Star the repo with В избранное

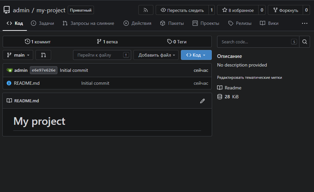click(x=238, y=10)
